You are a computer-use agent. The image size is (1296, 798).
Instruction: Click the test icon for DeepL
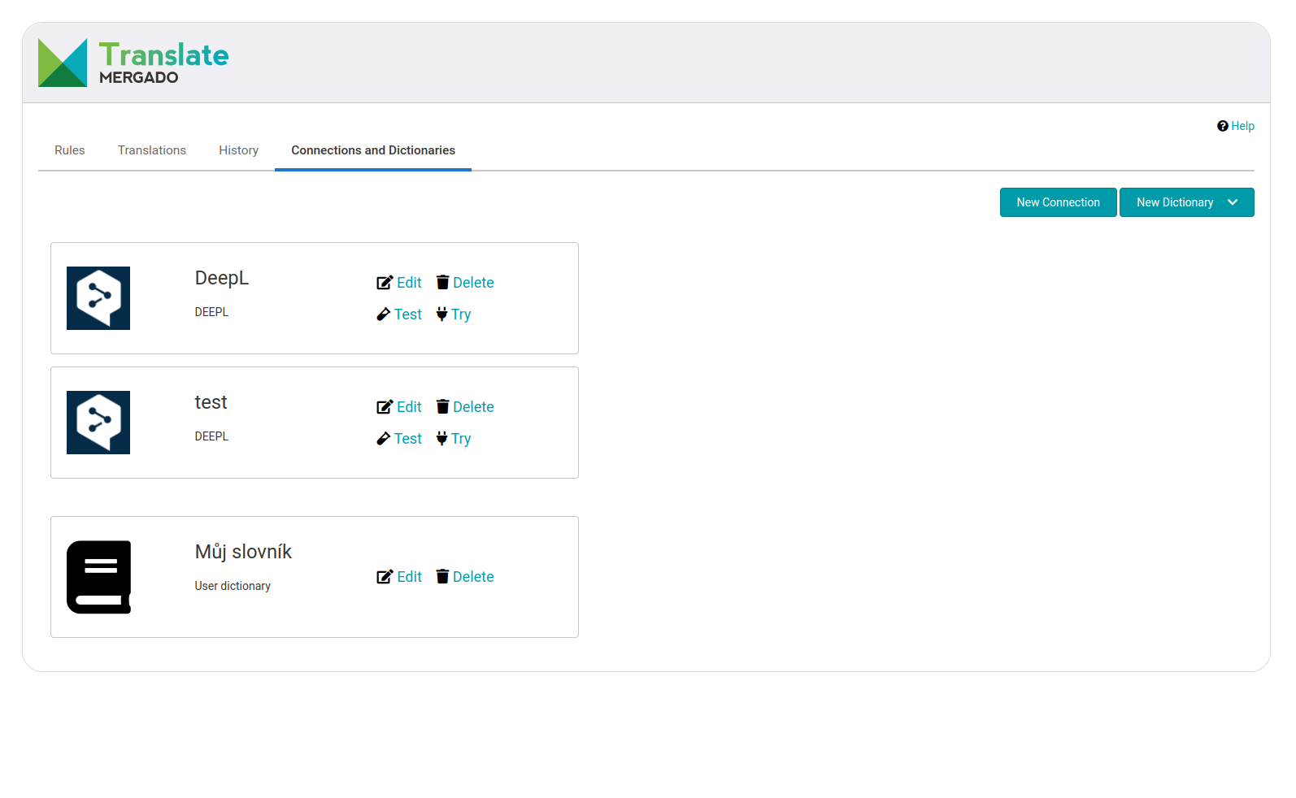pyautogui.click(x=384, y=314)
